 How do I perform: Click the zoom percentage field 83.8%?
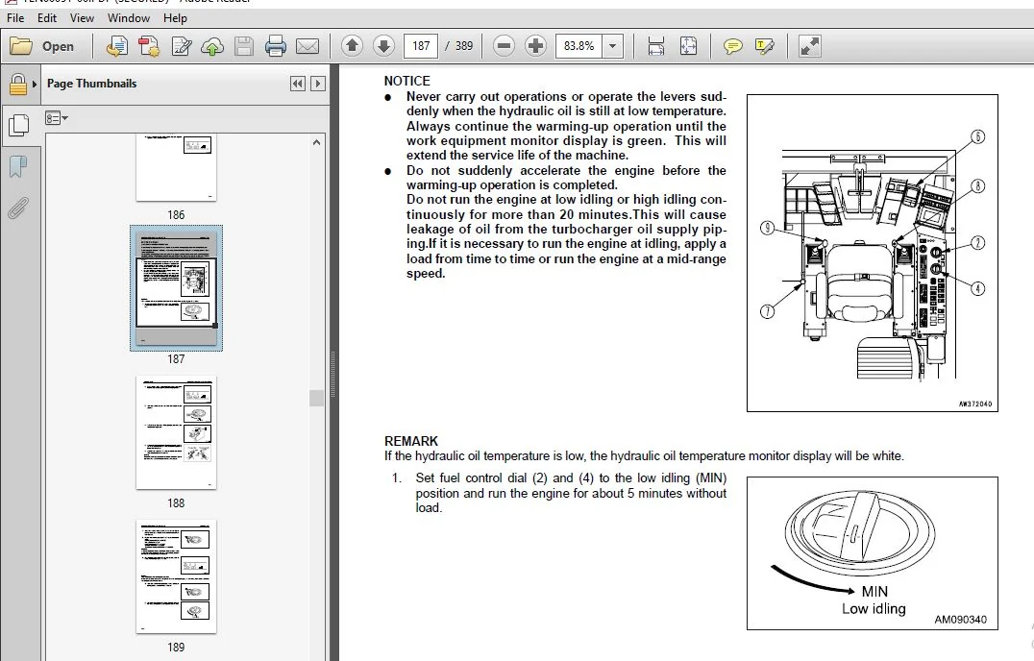tap(579, 45)
